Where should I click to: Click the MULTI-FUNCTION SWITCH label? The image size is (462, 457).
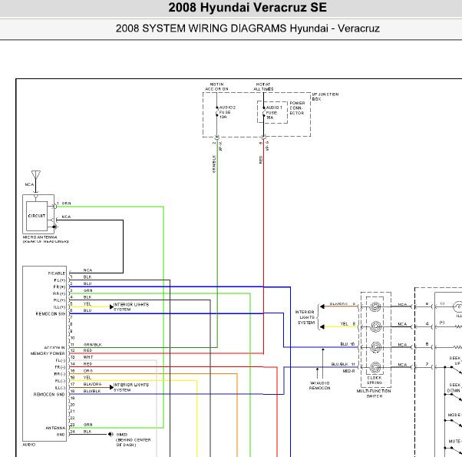(374, 393)
